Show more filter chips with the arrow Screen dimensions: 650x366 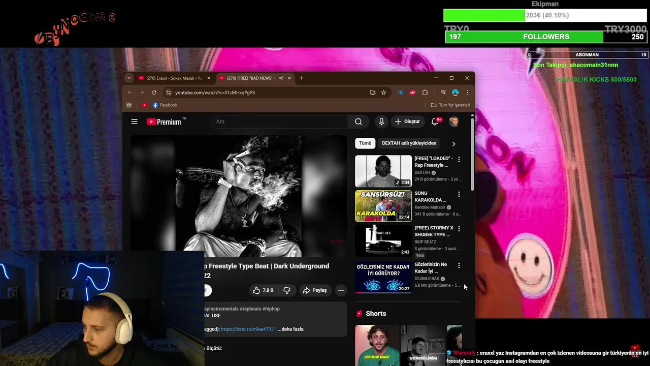[453, 144]
